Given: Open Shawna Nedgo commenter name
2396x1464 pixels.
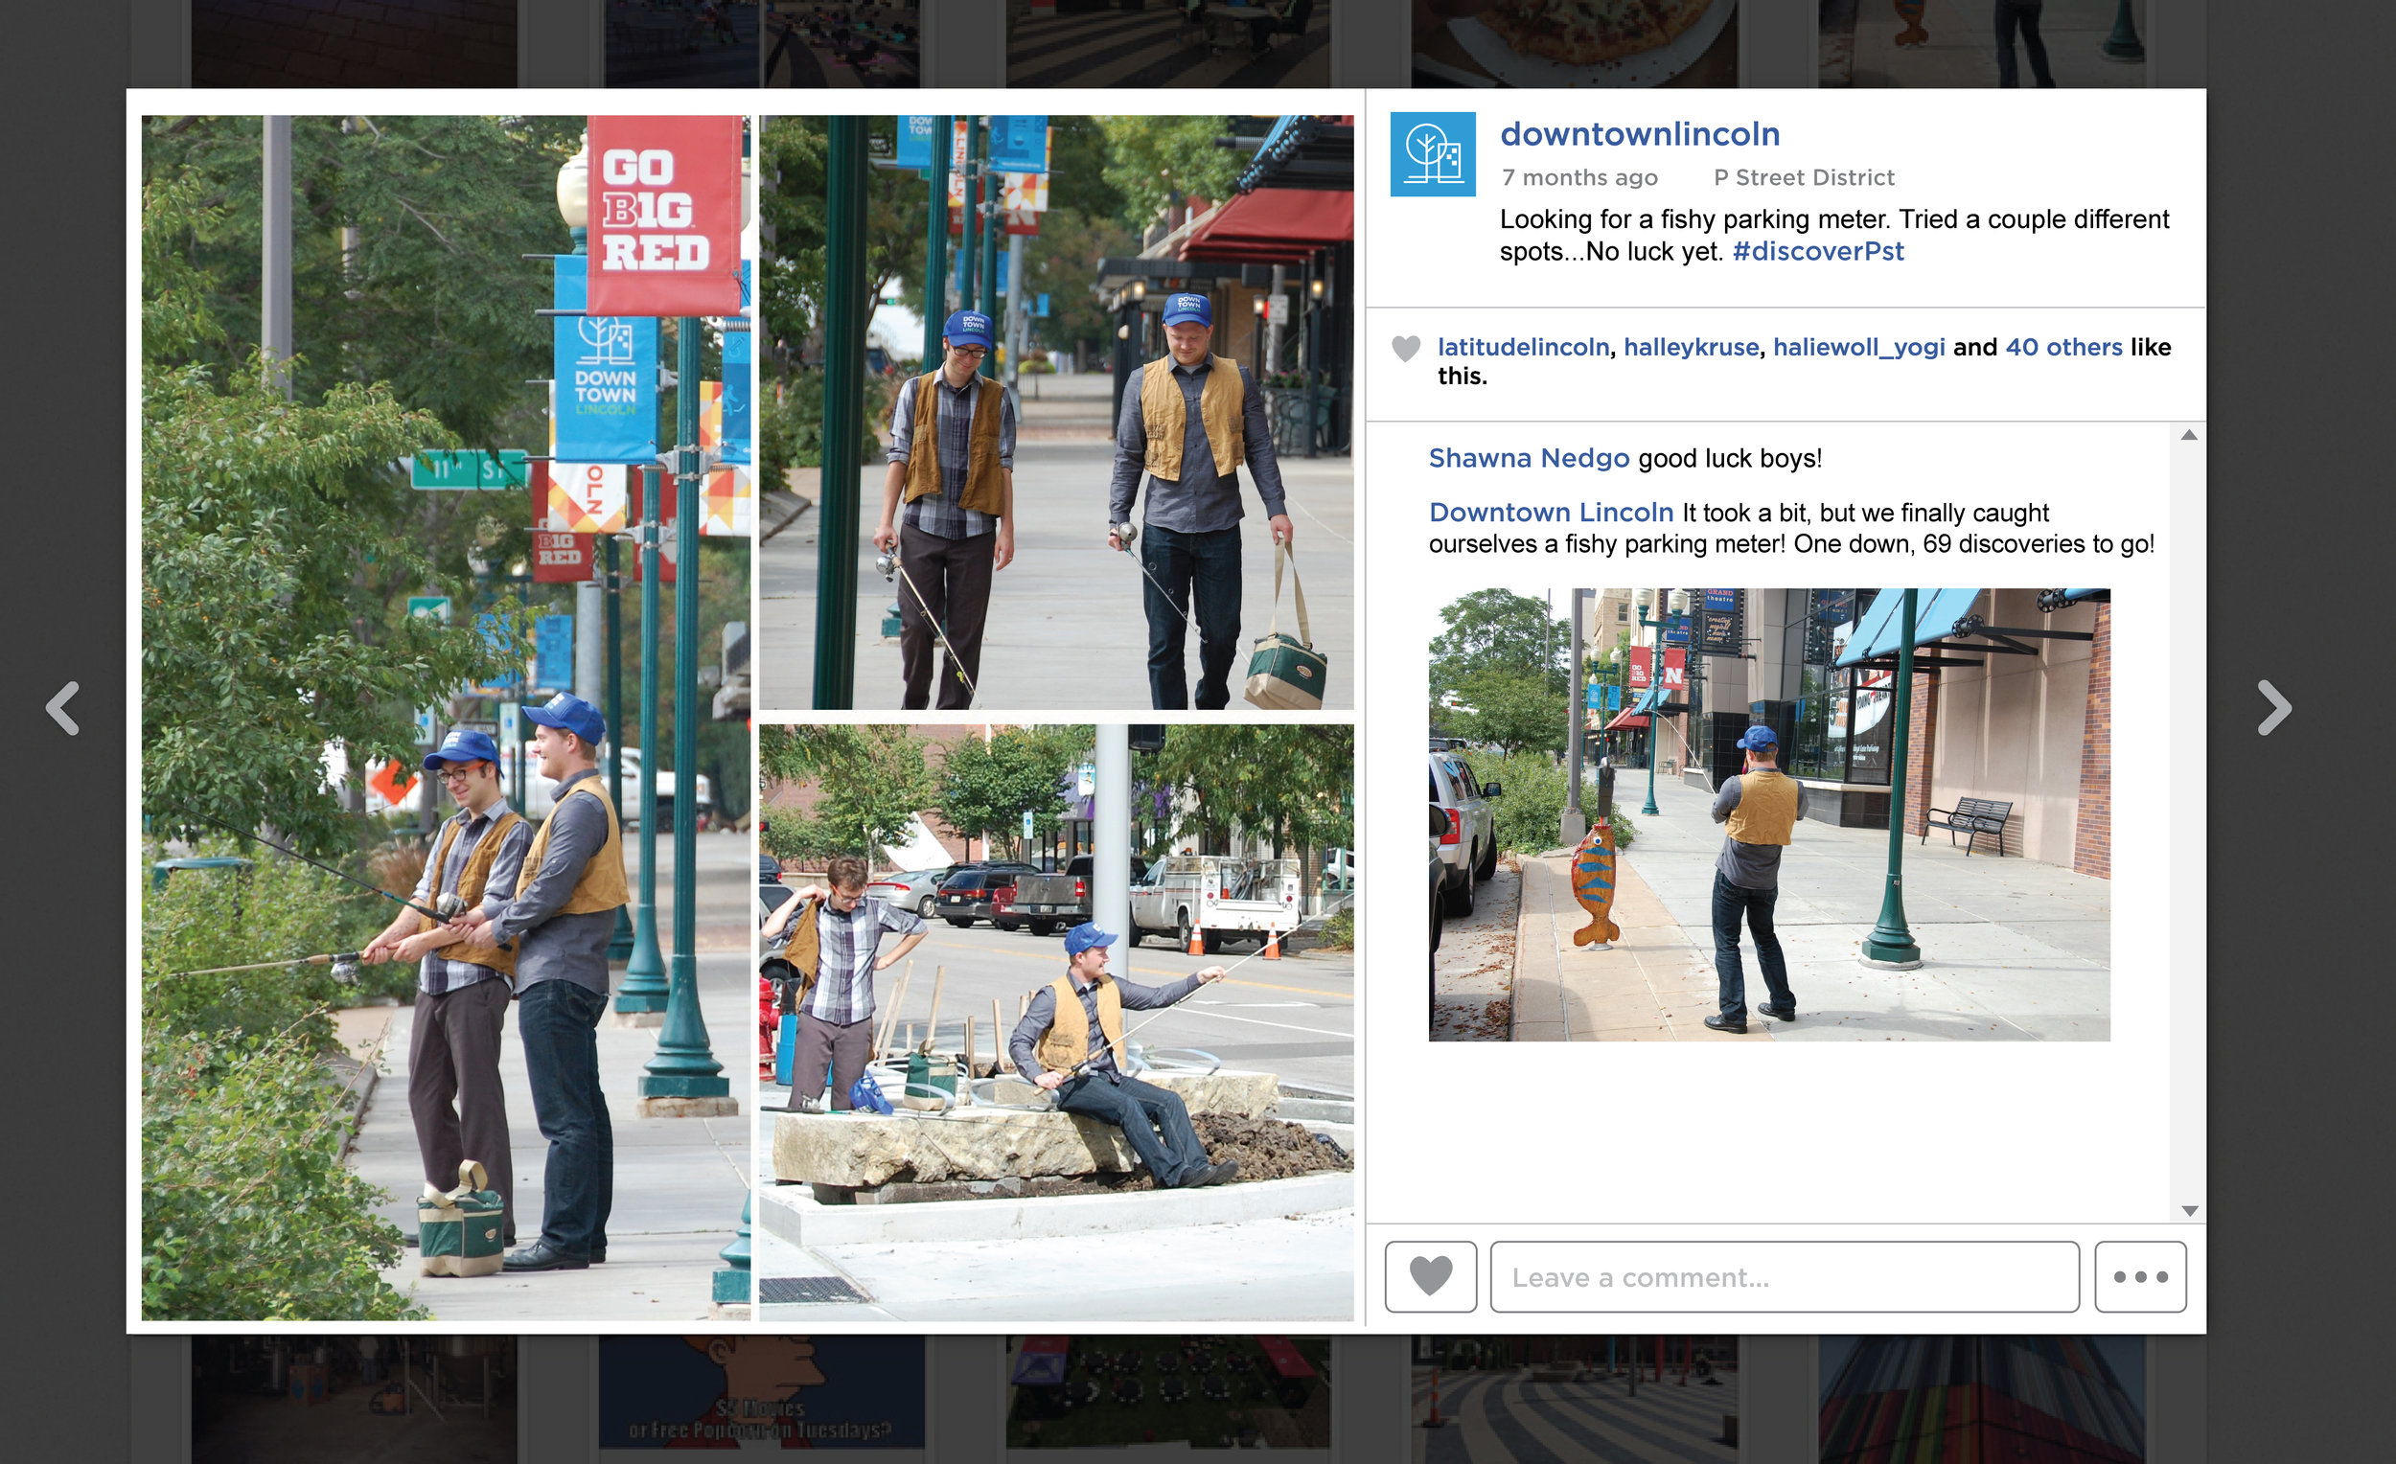Looking at the screenshot, I should [x=1529, y=458].
